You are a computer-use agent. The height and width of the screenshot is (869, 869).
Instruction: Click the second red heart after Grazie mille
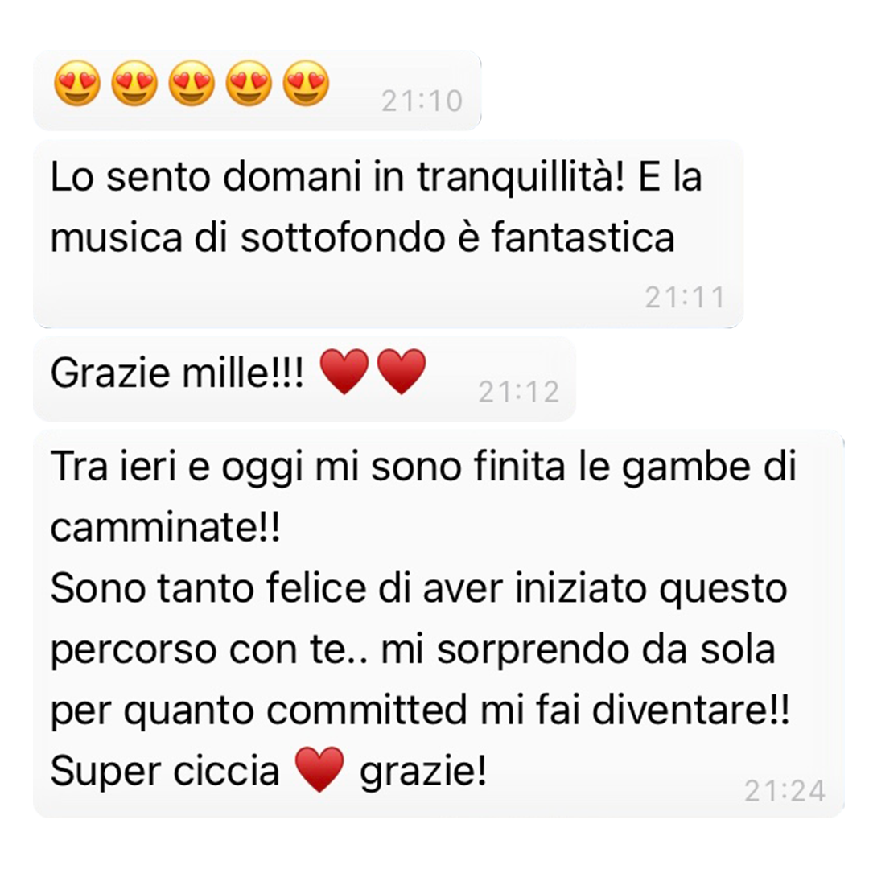402,371
